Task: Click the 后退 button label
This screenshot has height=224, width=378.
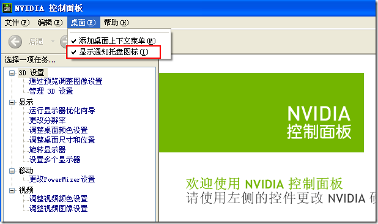Action: (36, 42)
